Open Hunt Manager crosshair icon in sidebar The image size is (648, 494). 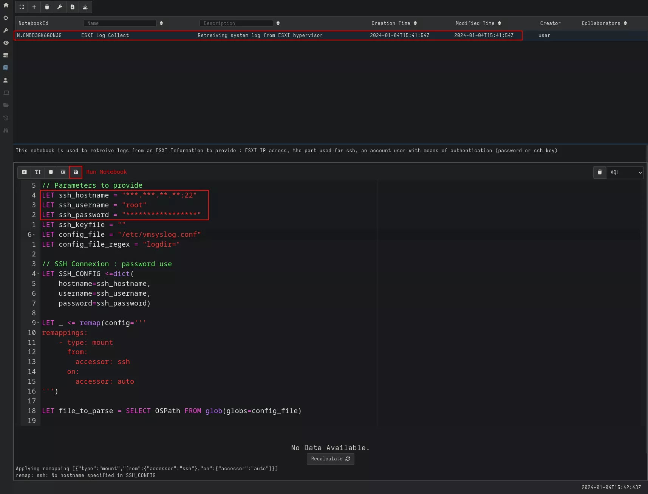[x=6, y=18]
